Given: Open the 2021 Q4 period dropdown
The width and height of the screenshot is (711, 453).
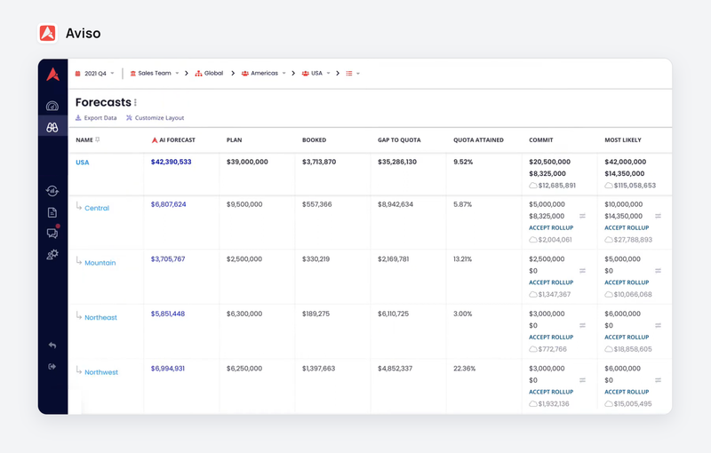Looking at the screenshot, I should point(95,74).
